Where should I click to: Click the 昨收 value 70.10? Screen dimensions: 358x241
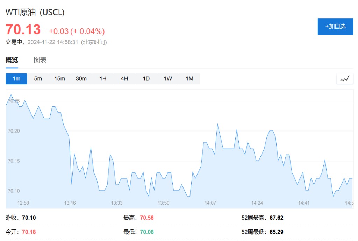(x=29, y=218)
